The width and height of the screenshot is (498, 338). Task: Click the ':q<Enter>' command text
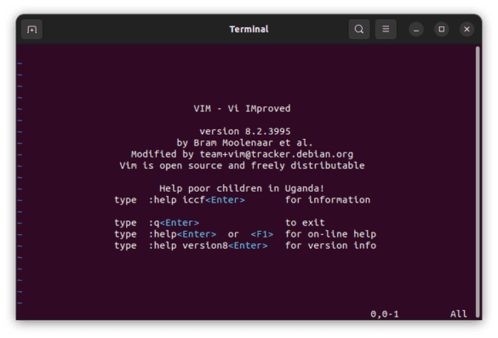pyautogui.click(x=174, y=223)
